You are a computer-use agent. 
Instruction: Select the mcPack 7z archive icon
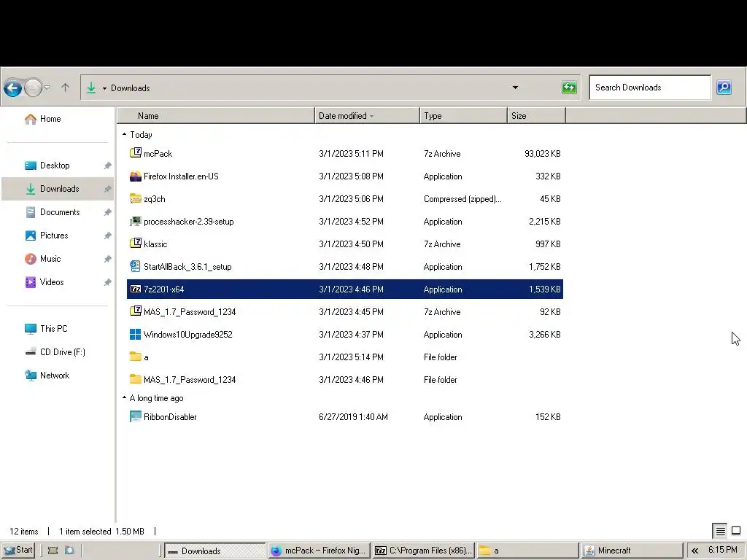tap(135, 153)
